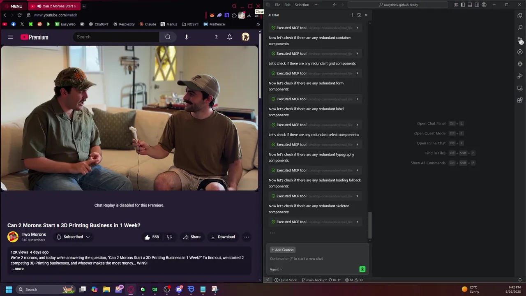
Task: Click the Opera tab search magnifier icon
Action: (x=234, y=6)
